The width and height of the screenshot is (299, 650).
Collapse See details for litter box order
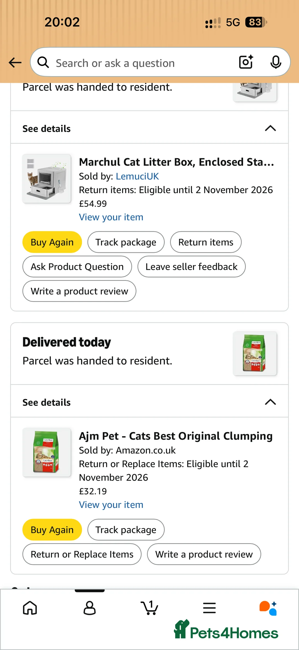(x=149, y=129)
